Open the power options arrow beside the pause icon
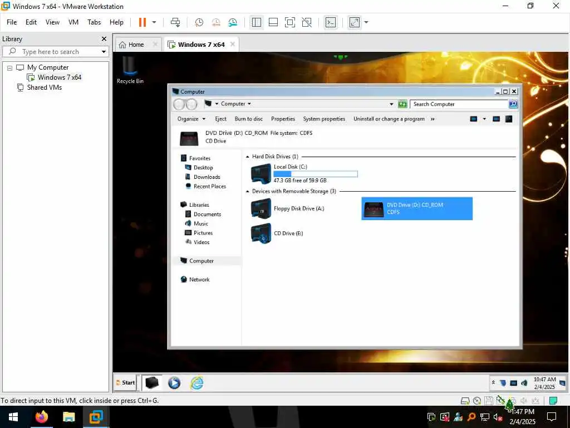 coord(154,22)
